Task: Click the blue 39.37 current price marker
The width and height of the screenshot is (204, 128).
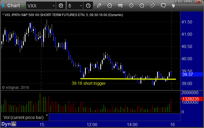Action: (x=192, y=74)
